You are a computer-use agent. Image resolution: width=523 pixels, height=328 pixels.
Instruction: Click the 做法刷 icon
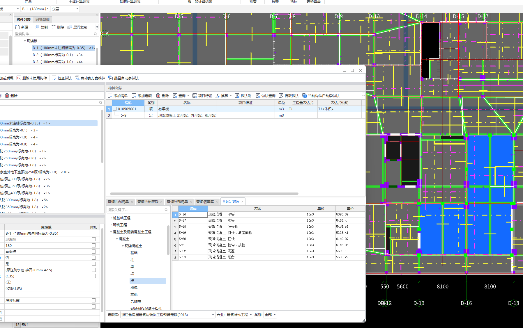click(237, 96)
